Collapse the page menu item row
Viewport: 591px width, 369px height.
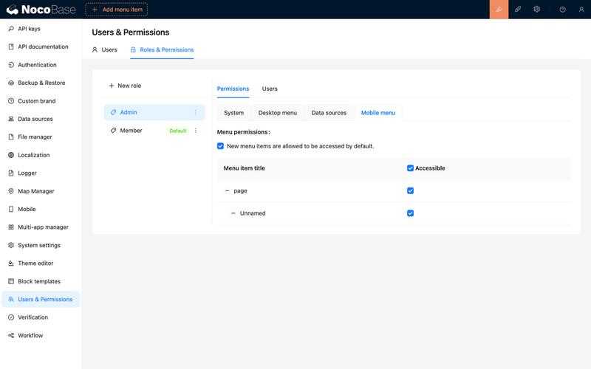tap(227, 191)
